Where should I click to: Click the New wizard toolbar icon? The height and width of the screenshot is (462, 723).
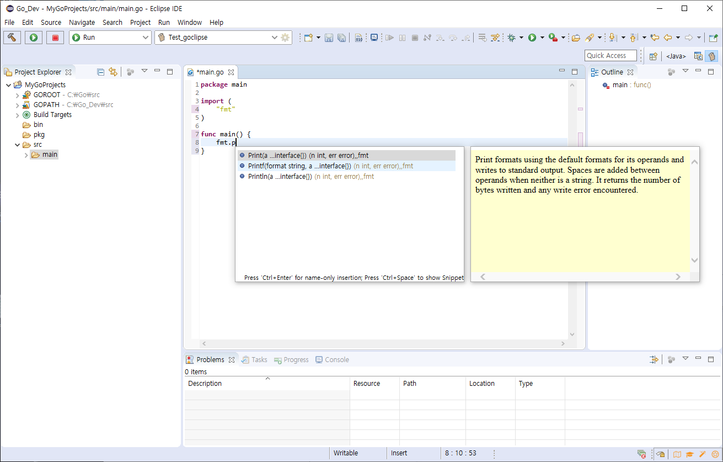click(x=308, y=38)
